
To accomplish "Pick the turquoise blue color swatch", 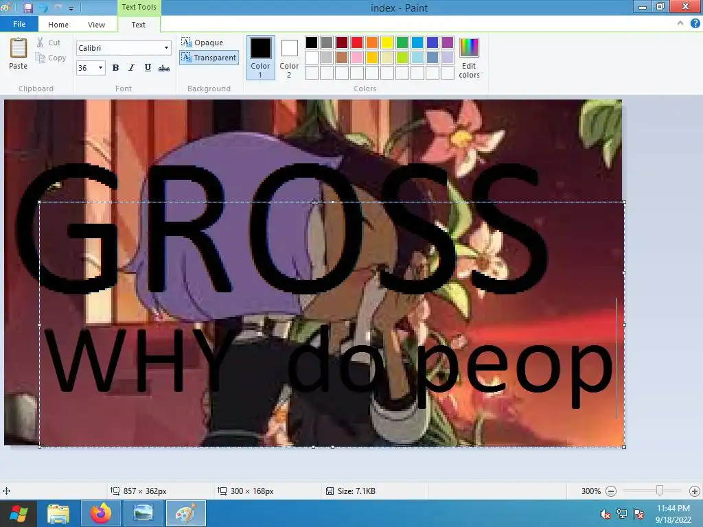I will 417,43.
